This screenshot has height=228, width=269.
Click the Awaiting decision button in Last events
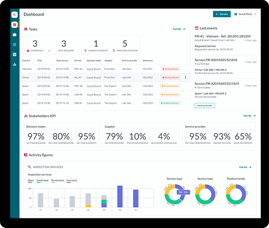(x=204, y=105)
